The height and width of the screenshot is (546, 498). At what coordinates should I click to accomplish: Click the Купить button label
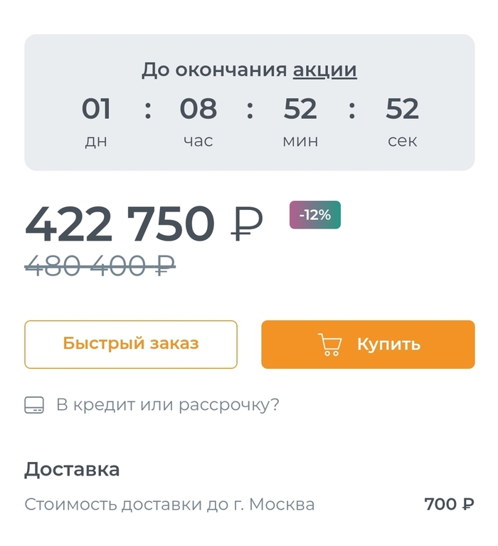tap(388, 345)
